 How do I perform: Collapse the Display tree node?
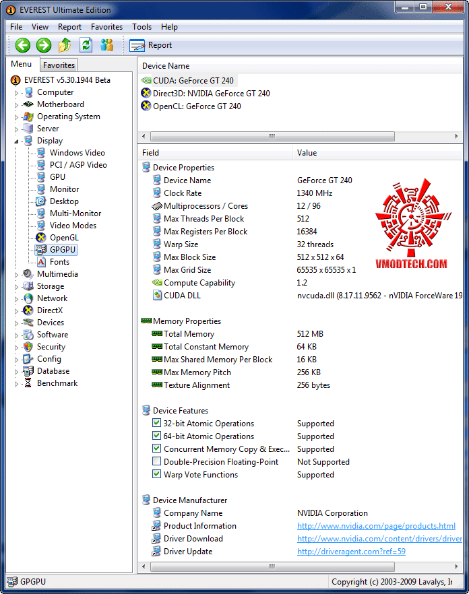[x=16, y=141]
